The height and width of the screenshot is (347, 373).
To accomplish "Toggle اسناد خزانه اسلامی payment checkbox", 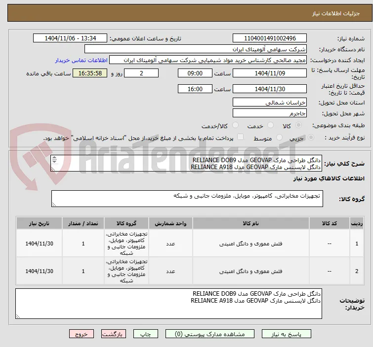I will (241, 137).
